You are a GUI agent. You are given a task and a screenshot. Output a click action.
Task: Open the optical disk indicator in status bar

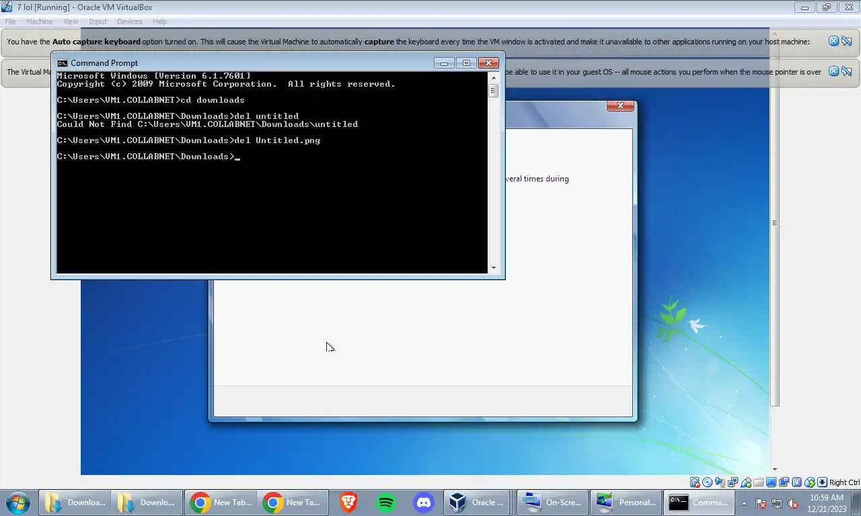point(708,482)
